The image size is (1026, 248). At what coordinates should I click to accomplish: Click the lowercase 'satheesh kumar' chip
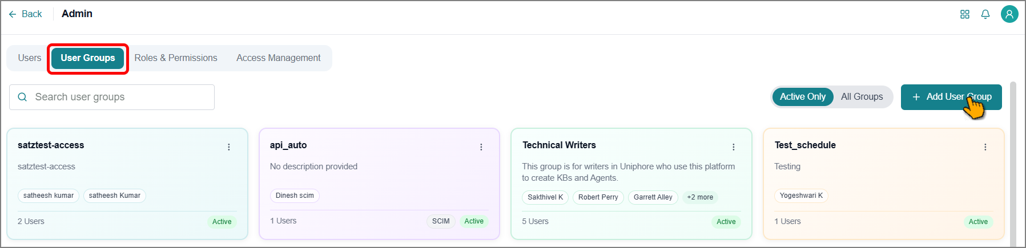pos(49,196)
